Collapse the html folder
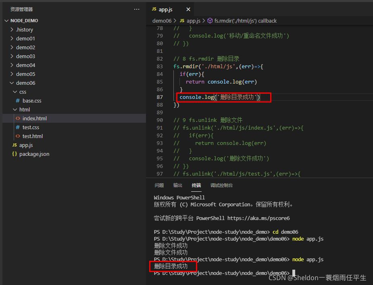This screenshot has height=285, width=373. click(x=15, y=109)
